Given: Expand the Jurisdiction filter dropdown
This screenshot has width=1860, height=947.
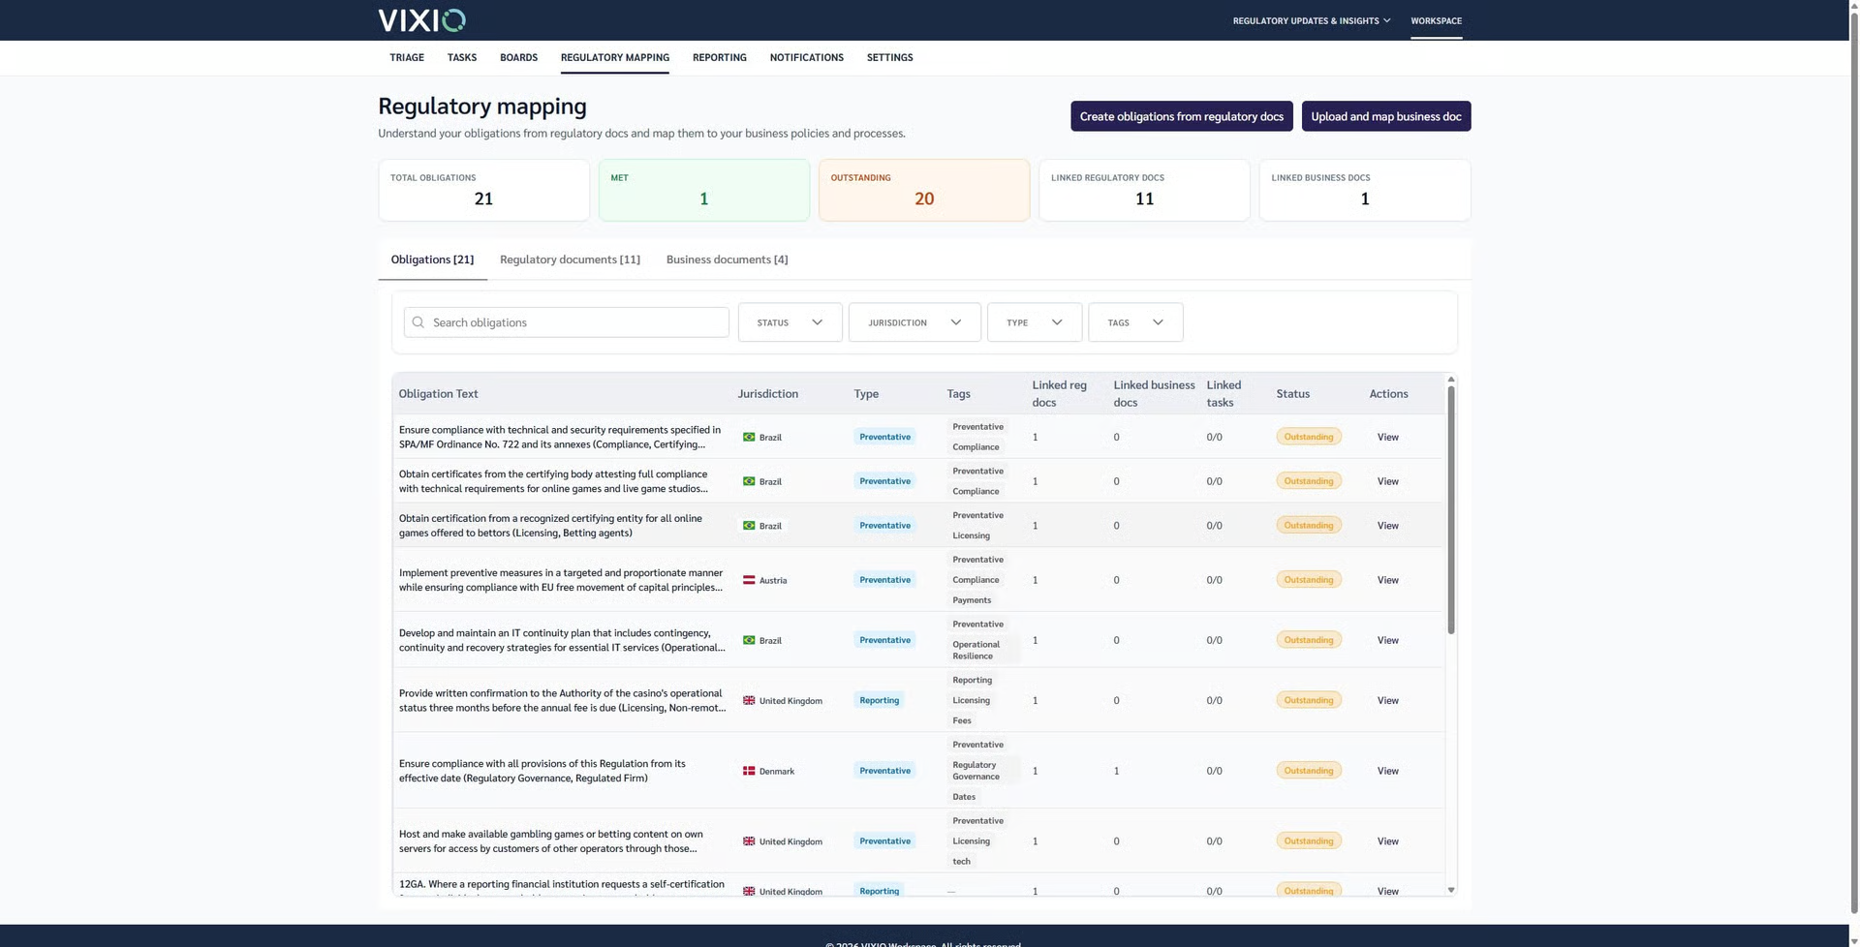Looking at the screenshot, I should (914, 322).
